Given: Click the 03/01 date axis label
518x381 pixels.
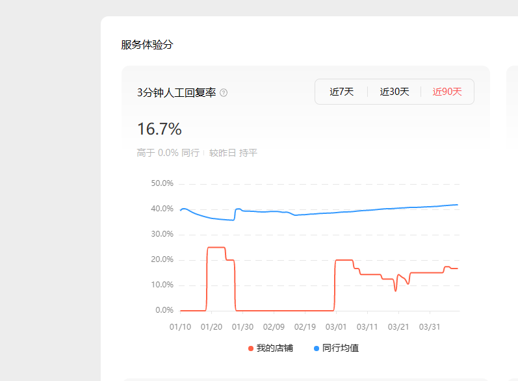Looking at the screenshot, I should 336,327.
